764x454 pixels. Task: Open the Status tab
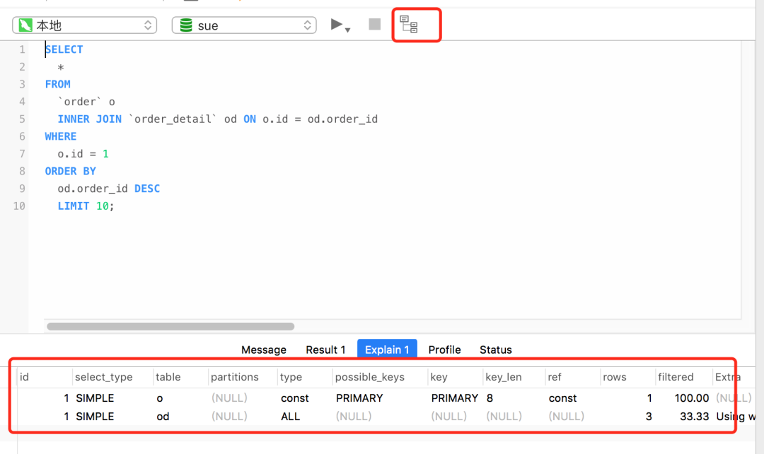(x=495, y=350)
